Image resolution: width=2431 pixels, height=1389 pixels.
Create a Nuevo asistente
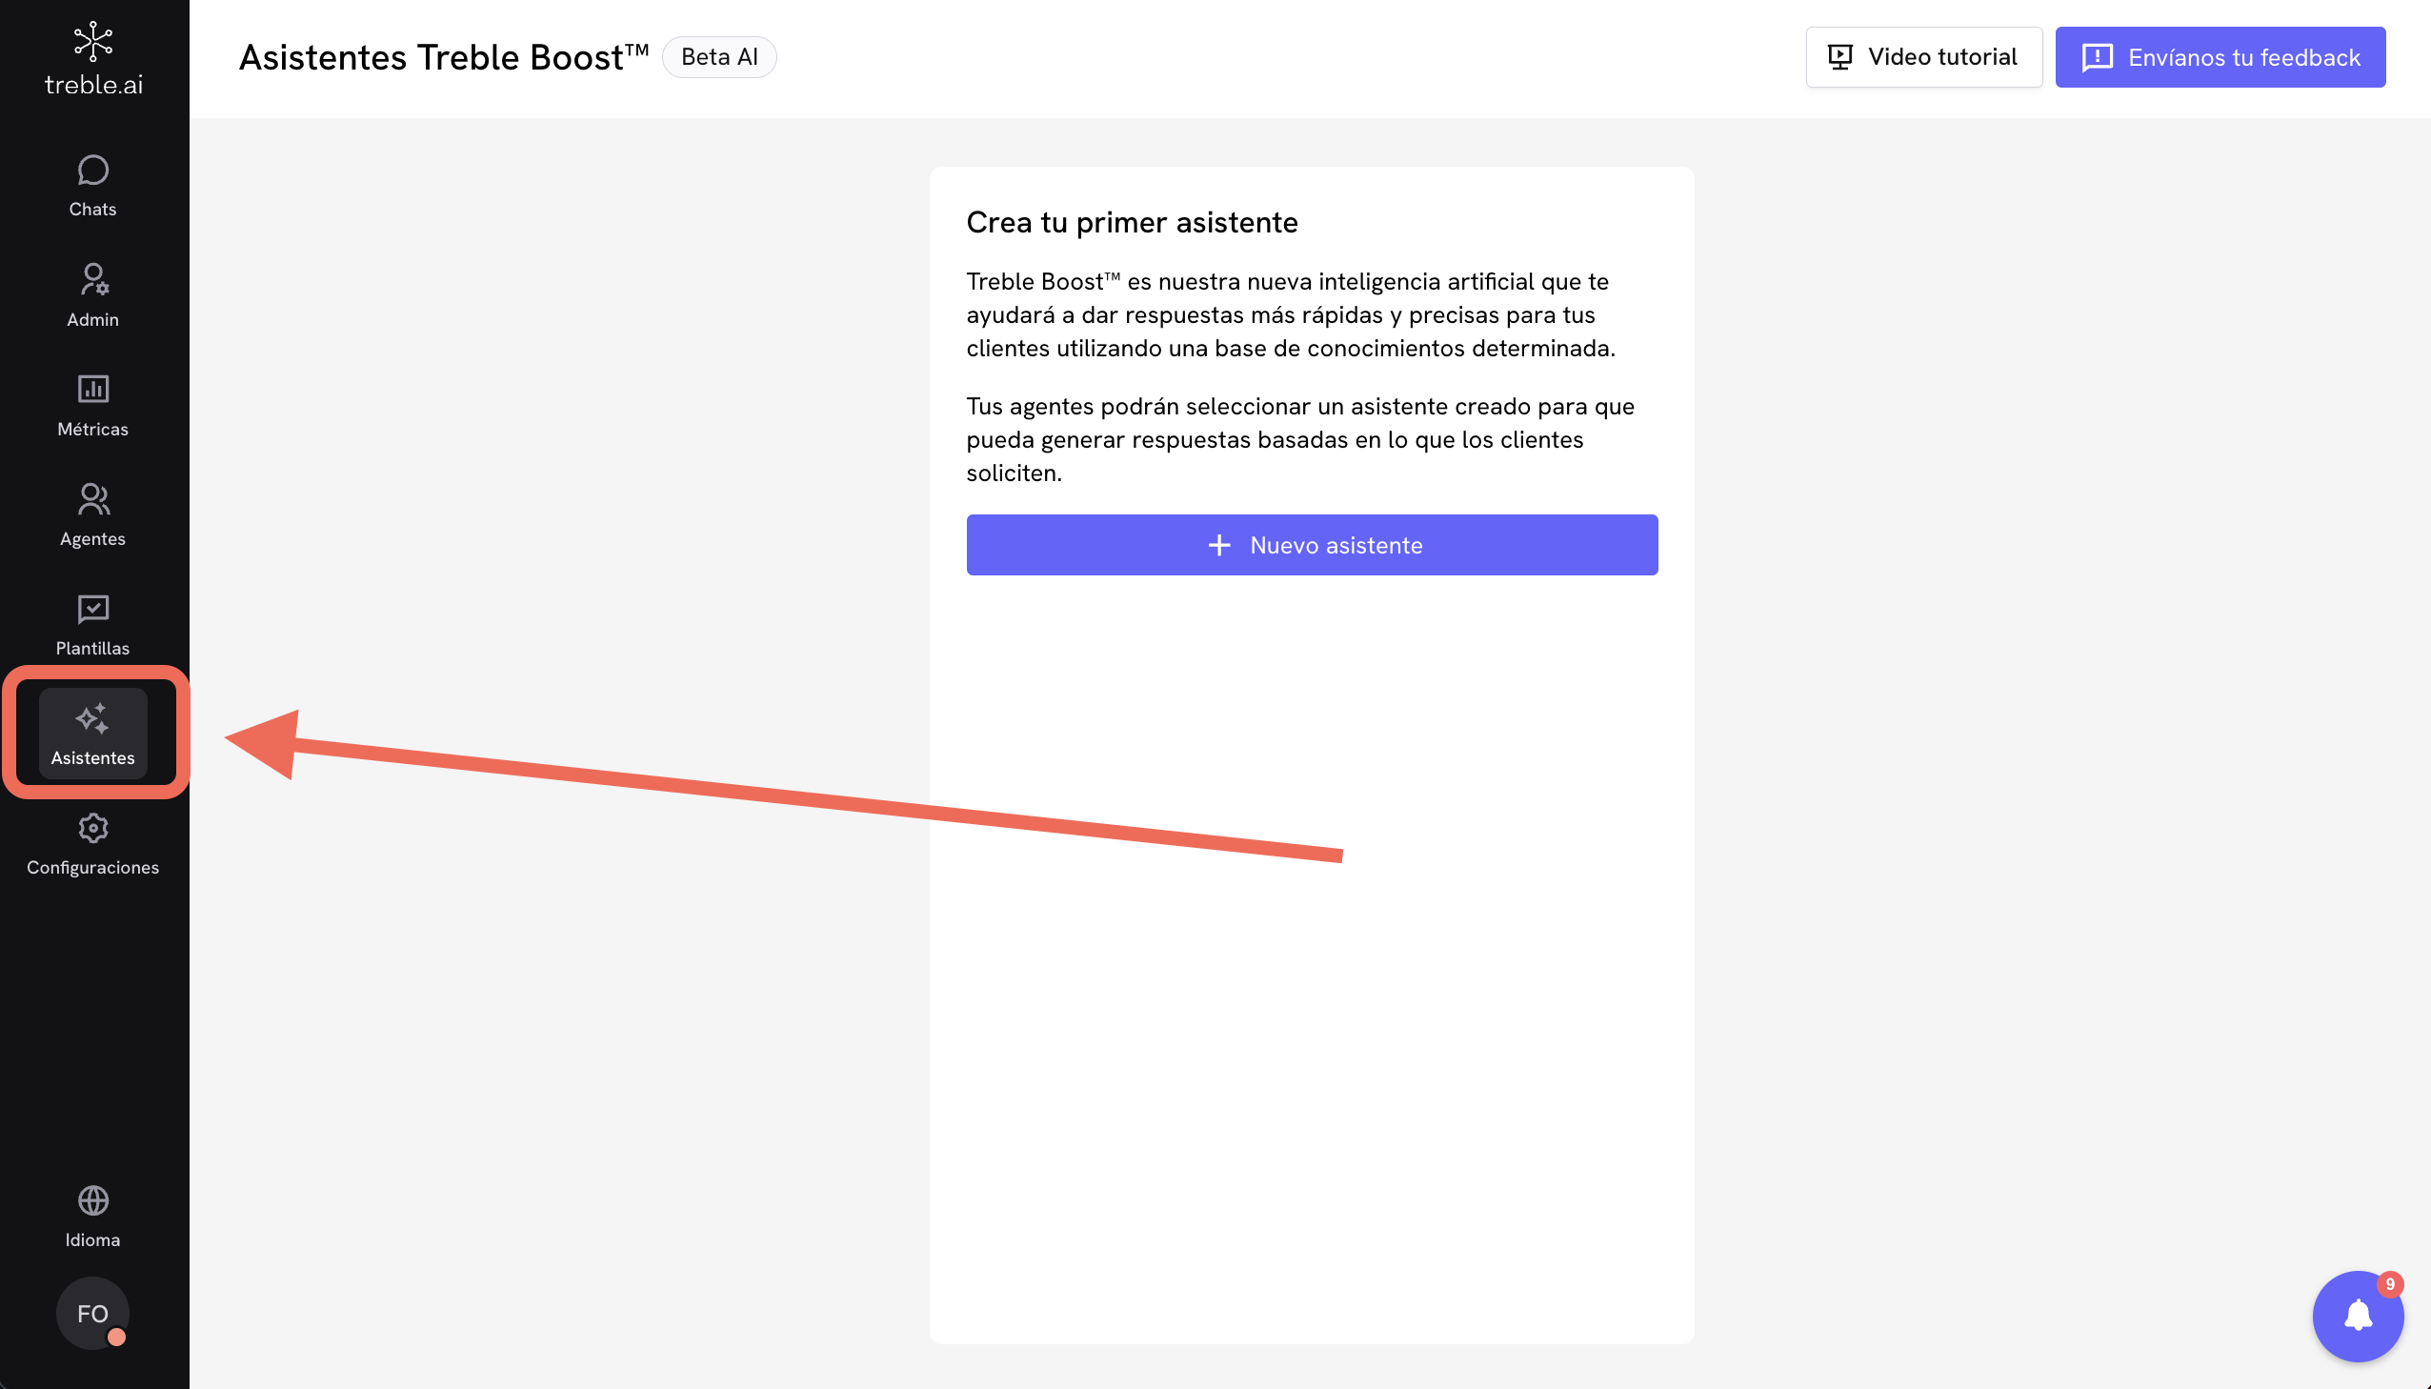(x=1312, y=545)
